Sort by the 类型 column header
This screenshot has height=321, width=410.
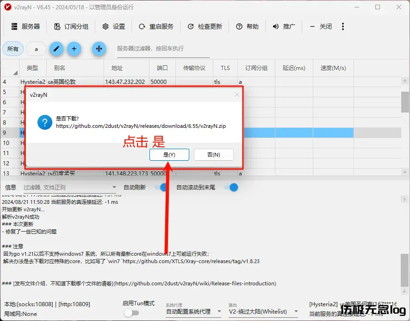pyautogui.click(x=32, y=68)
